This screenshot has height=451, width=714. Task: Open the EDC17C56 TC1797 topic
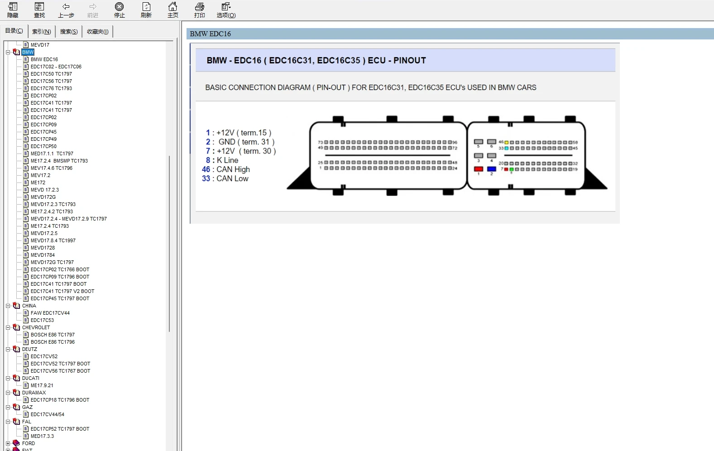click(x=51, y=81)
